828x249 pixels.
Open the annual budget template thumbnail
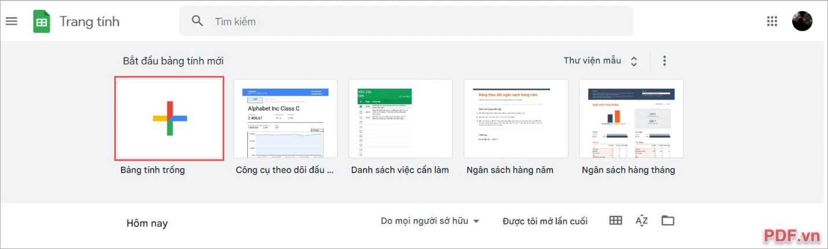click(x=516, y=118)
